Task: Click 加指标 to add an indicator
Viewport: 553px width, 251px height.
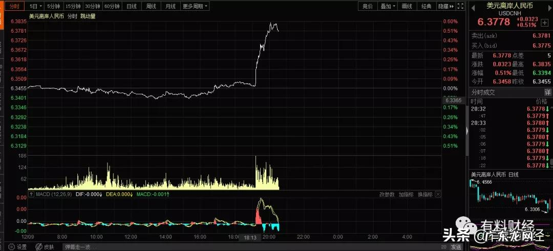Action: coord(406,194)
